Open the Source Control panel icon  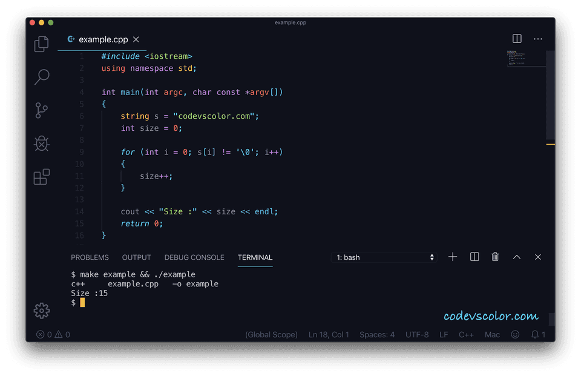41,110
